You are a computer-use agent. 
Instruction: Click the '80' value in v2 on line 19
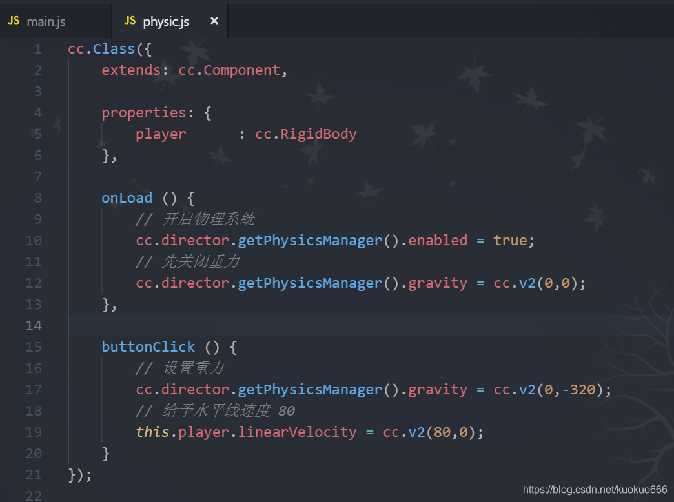click(442, 432)
